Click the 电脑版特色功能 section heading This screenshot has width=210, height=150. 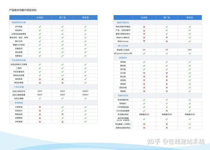[19, 22]
